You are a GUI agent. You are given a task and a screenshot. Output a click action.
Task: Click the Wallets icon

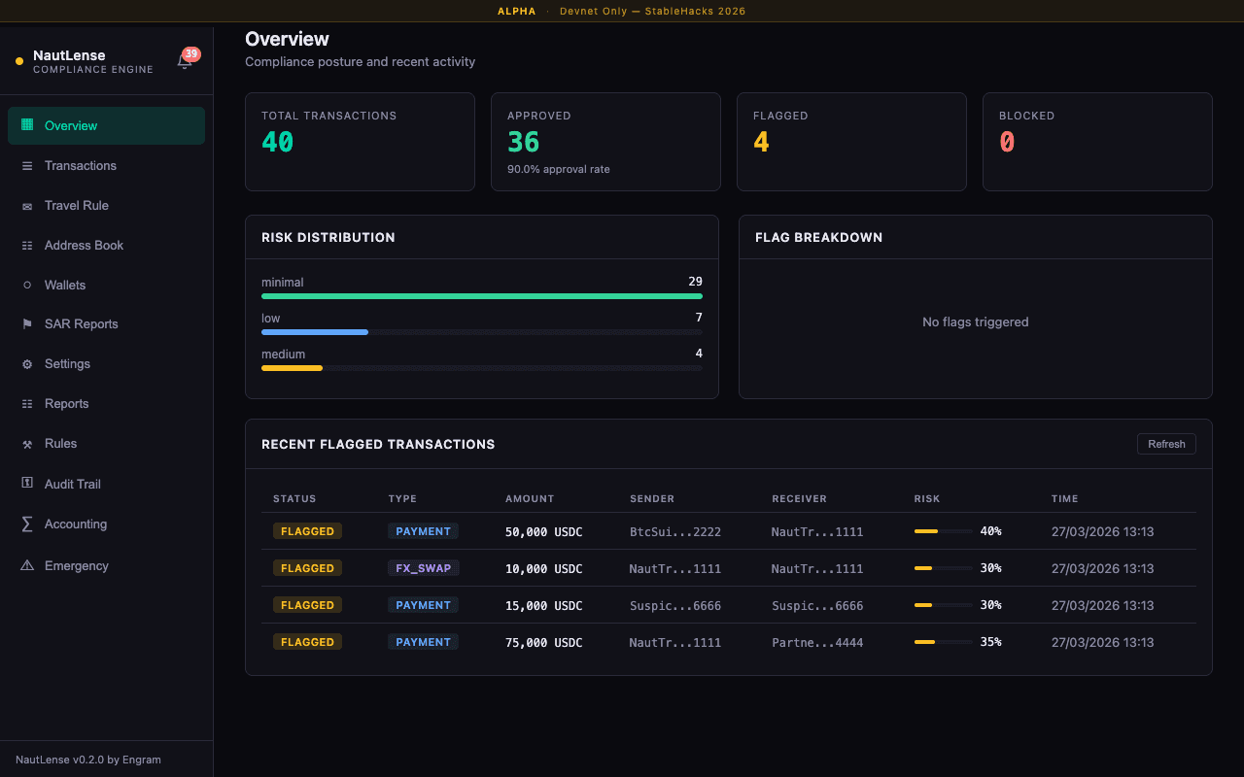(27, 285)
